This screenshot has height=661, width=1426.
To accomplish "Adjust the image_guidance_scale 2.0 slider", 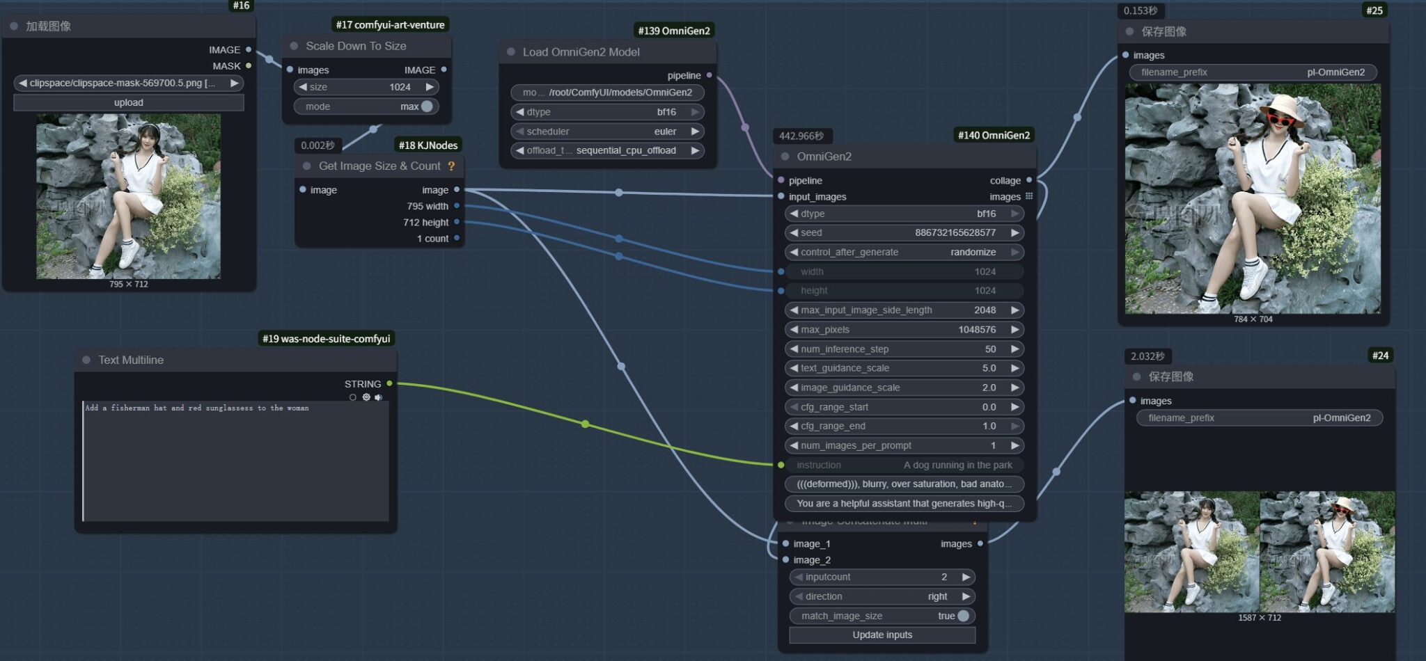I will coord(904,388).
